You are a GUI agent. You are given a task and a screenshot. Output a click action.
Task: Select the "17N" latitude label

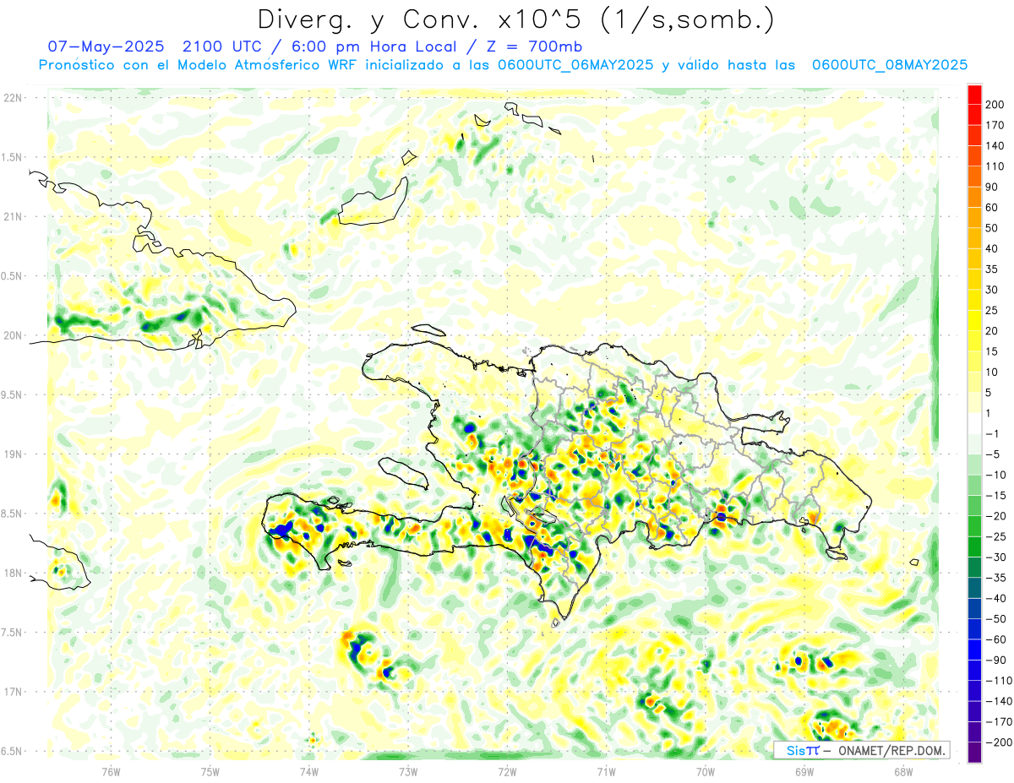[x=13, y=692]
